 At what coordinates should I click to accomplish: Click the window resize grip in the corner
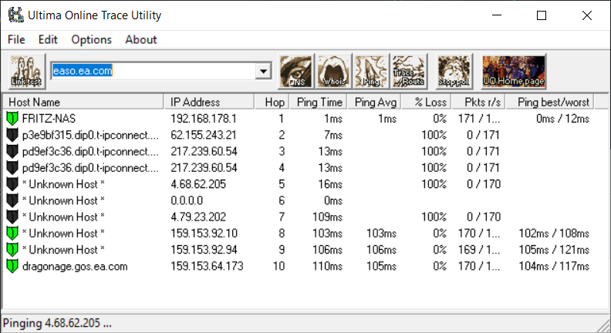coord(603,325)
